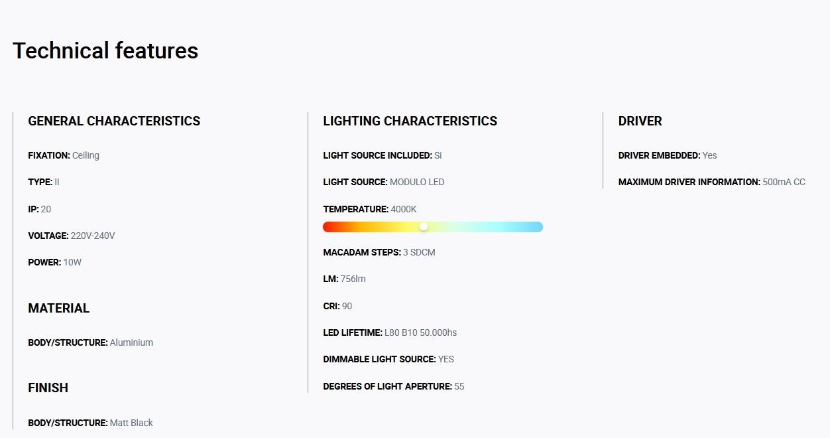Click the Driver section heading
830x438 pixels.
click(640, 121)
